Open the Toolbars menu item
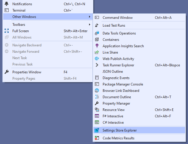The height and width of the screenshot is (144, 188). coord(48,24)
